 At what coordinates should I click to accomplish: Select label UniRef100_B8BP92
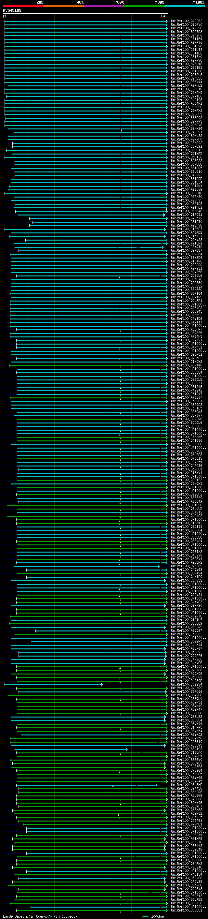187,118
